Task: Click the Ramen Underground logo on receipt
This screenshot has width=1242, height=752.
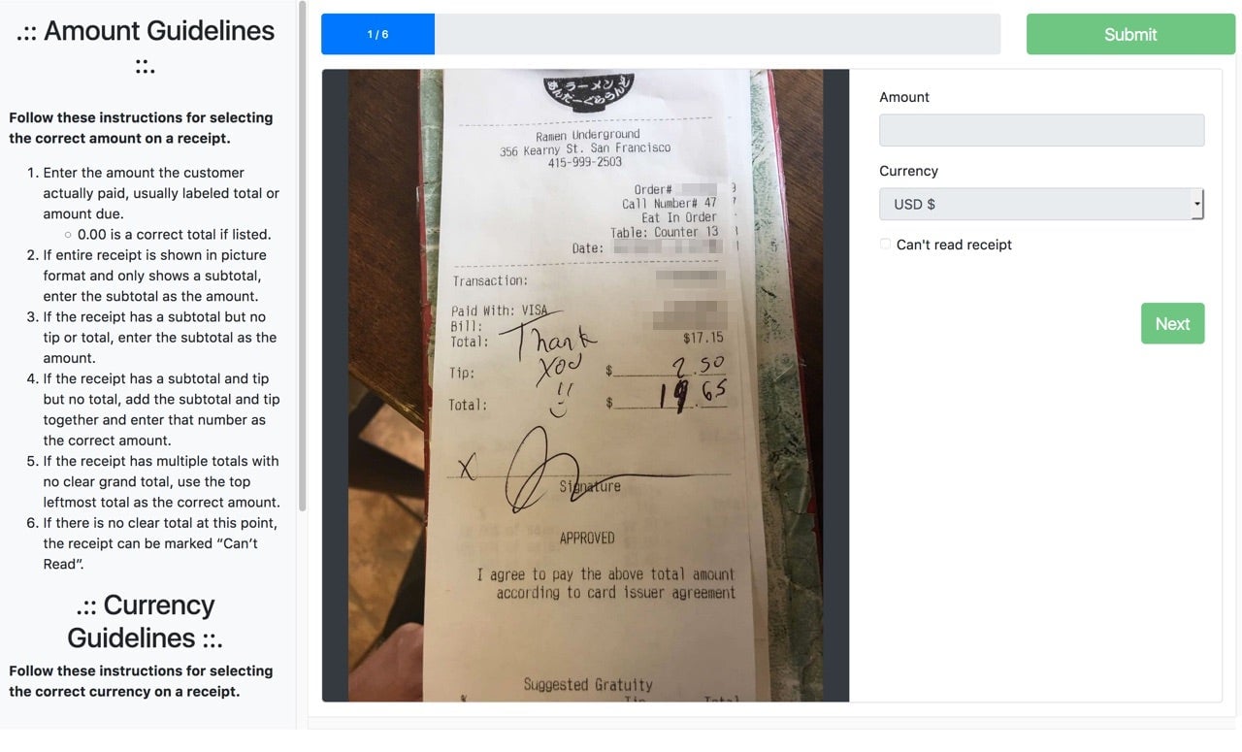Action: coord(588,93)
